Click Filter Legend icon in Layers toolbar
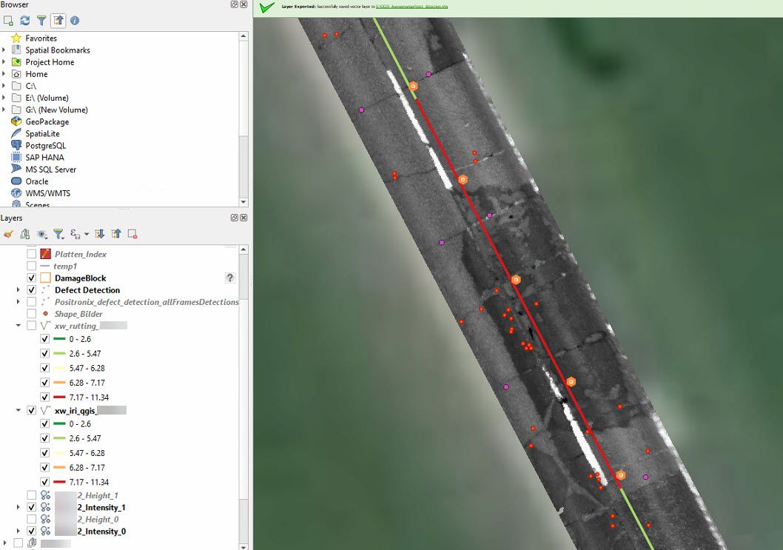This screenshot has height=550, width=783. 58,234
